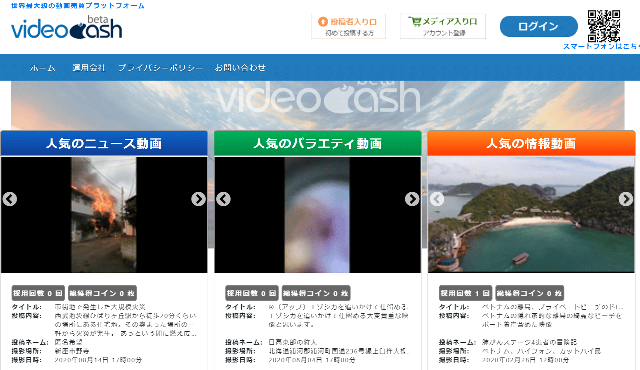Select the 人気のニュース動画 header
The width and height of the screenshot is (640, 370).
tap(104, 143)
